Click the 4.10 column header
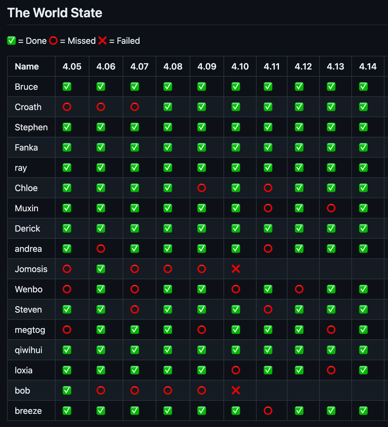388x427 pixels. (x=240, y=67)
